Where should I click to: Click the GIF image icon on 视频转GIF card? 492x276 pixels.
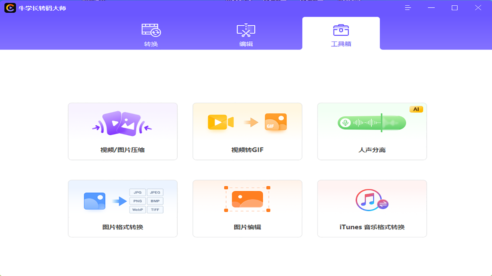276,122
